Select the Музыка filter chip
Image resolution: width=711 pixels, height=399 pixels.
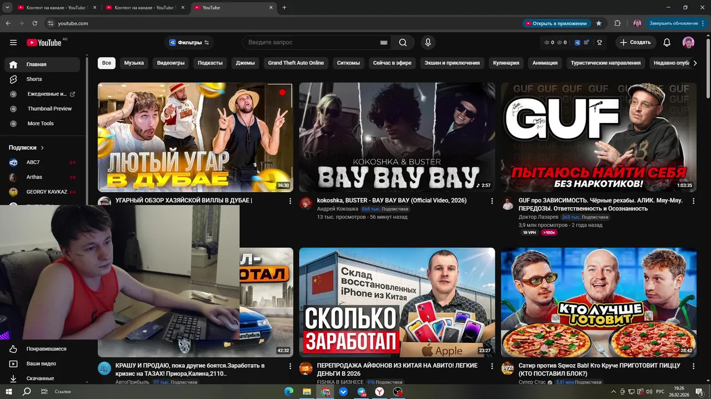[134, 63]
